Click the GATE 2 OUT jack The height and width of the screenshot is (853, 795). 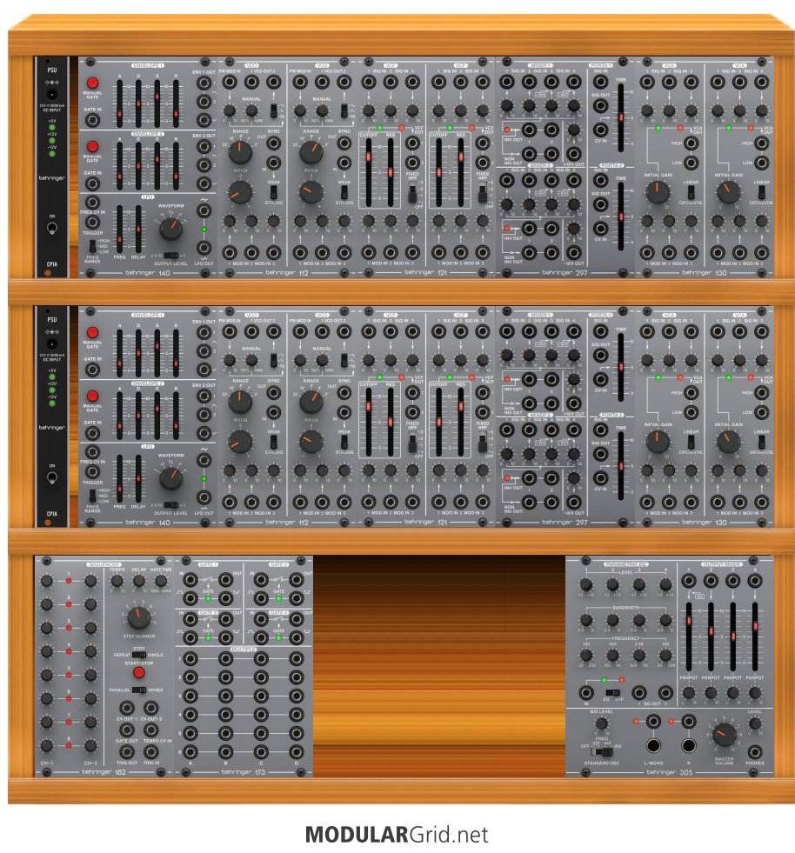pos(297,580)
